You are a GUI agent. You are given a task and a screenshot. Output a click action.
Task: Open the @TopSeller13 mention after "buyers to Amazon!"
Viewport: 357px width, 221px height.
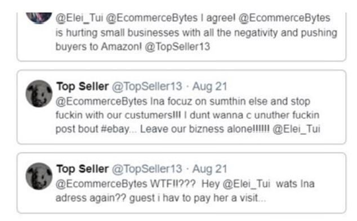pos(177,47)
